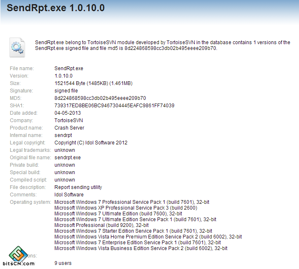Click Windows Vista Business Edition line
This screenshot has height=269, width=299.
point(141,249)
